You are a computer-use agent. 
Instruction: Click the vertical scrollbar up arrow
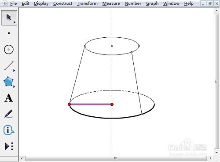[216, 11]
